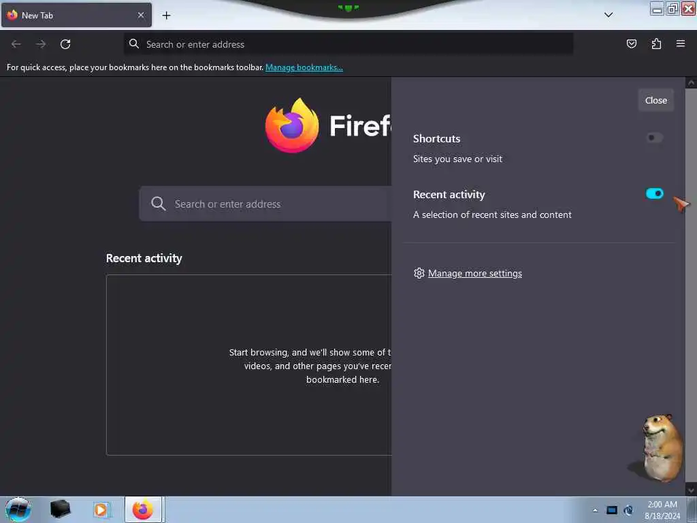This screenshot has width=697, height=523.
Task: Restore down the Firefox window
Action: [672, 8]
